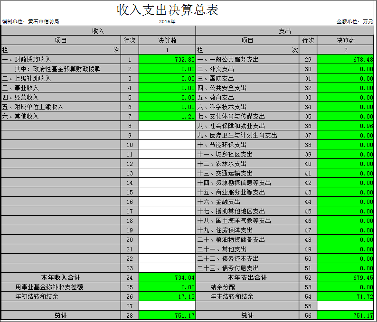Click the empty white cell in row 8
Image resolution: width=377 pixels, height=322 pixels.
point(167,126)
